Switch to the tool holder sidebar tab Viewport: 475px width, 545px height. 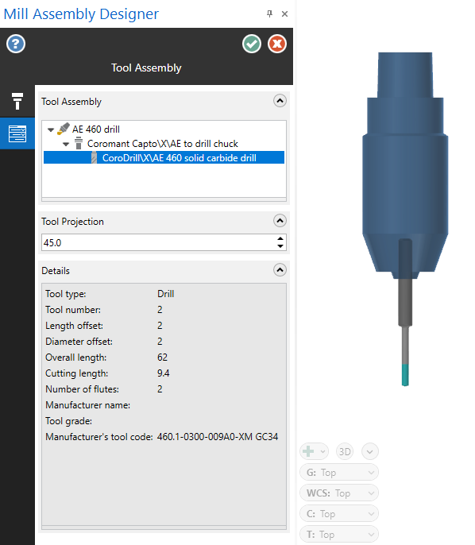click(17, 101)
